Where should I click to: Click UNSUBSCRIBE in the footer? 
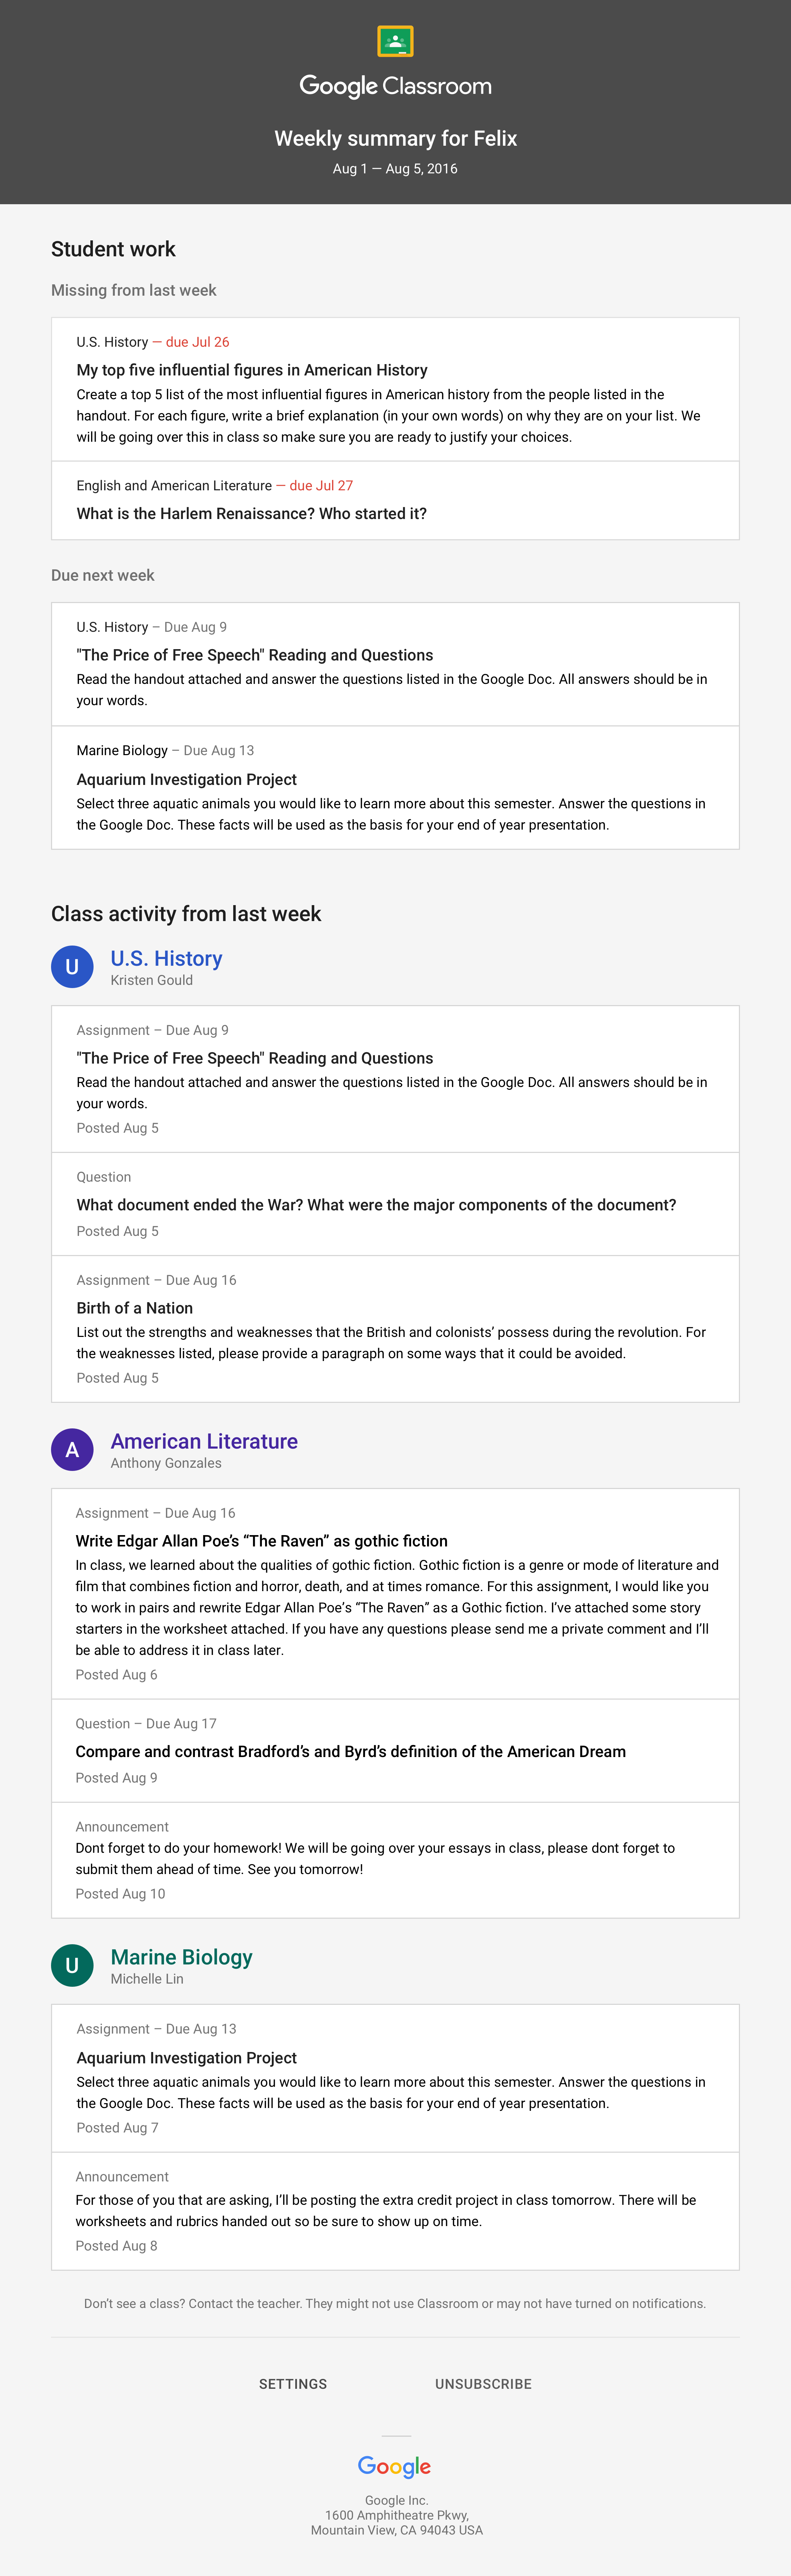483,2384
